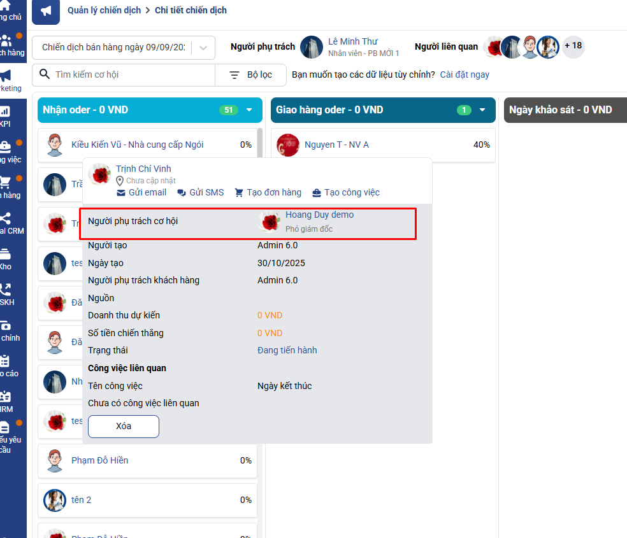Click the Gửi email envelope icon
Screen dimensions: 627x538
coord(121,193)
